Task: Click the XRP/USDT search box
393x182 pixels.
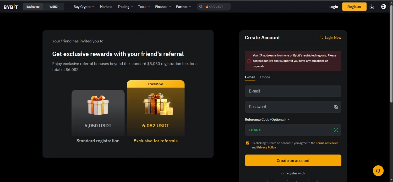Action: click(x=214, y=7)
